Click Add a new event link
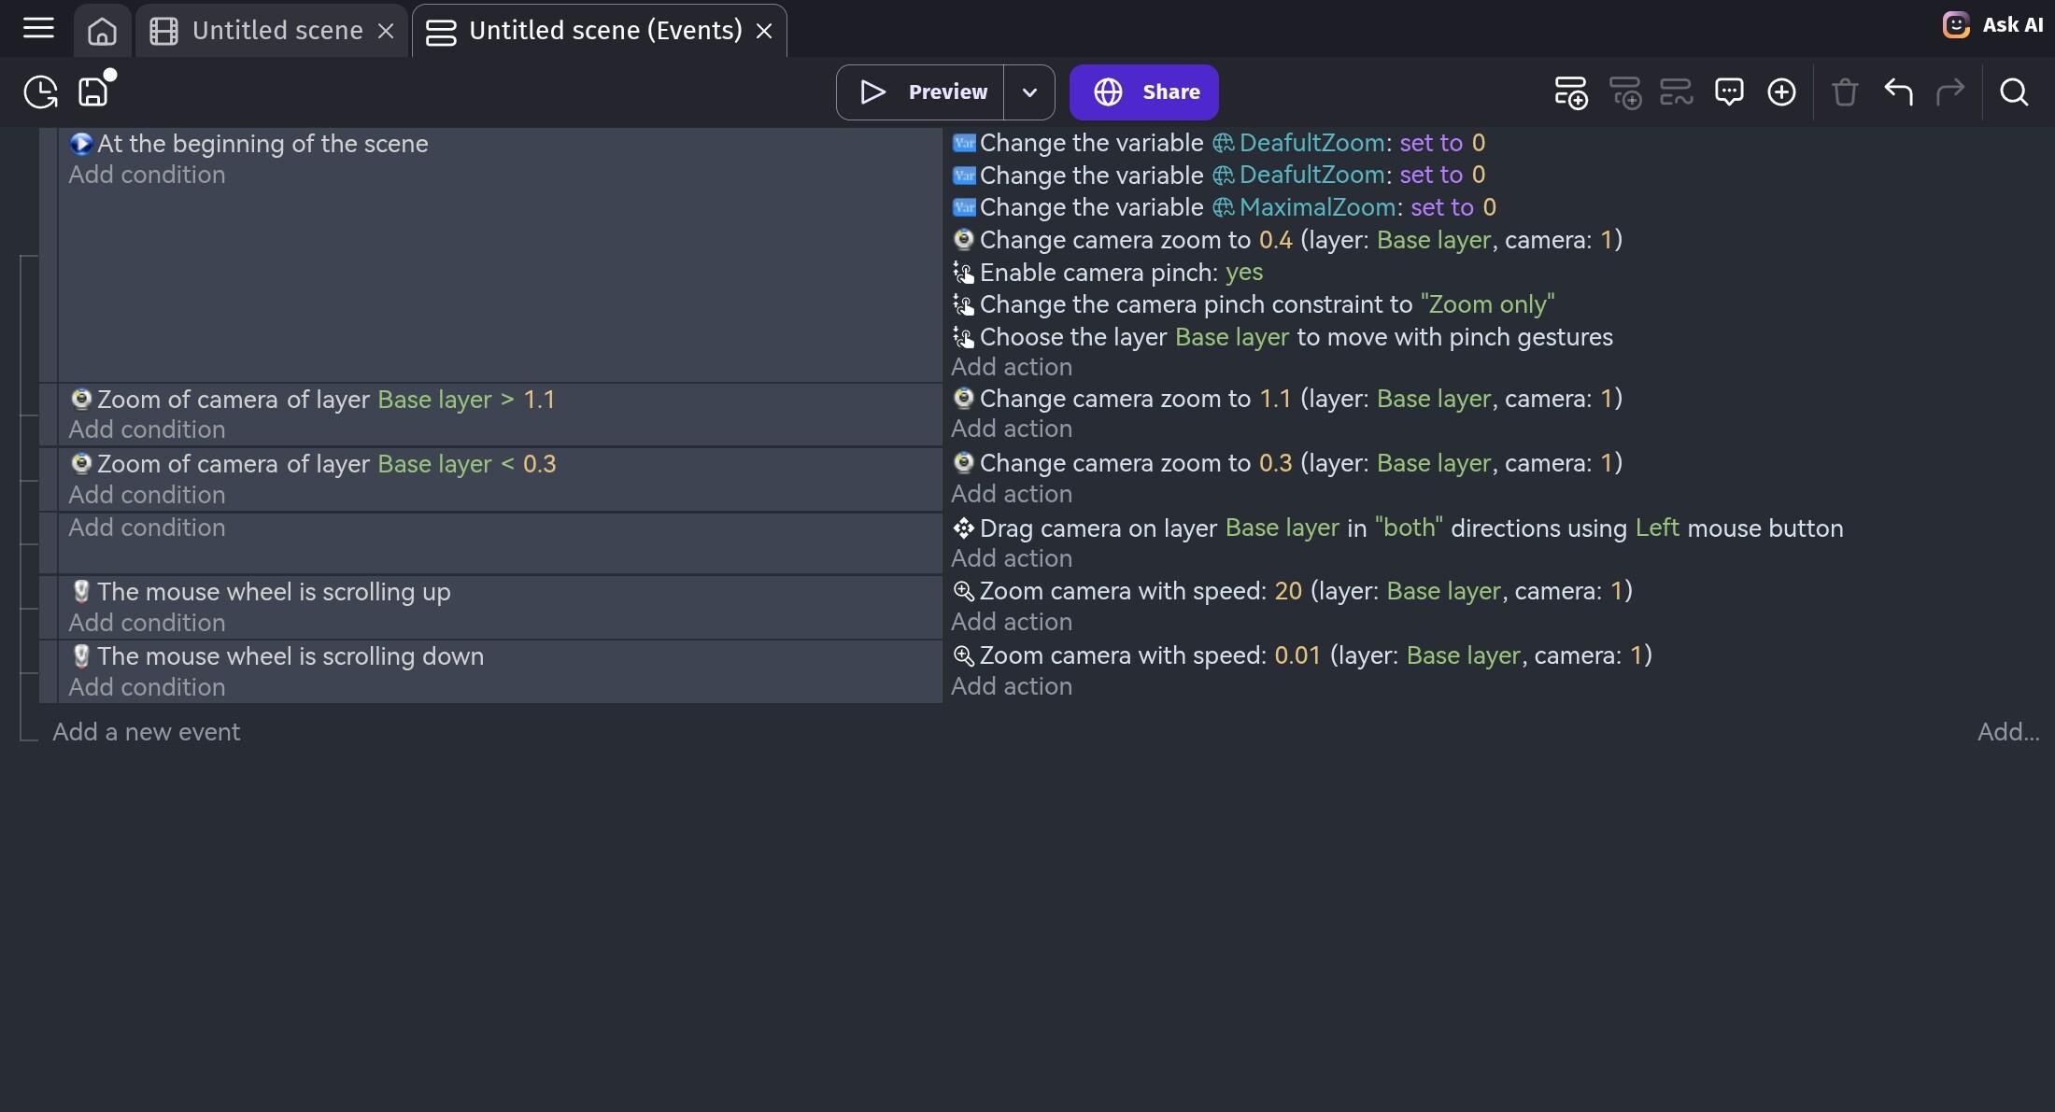 click(147, 731)
